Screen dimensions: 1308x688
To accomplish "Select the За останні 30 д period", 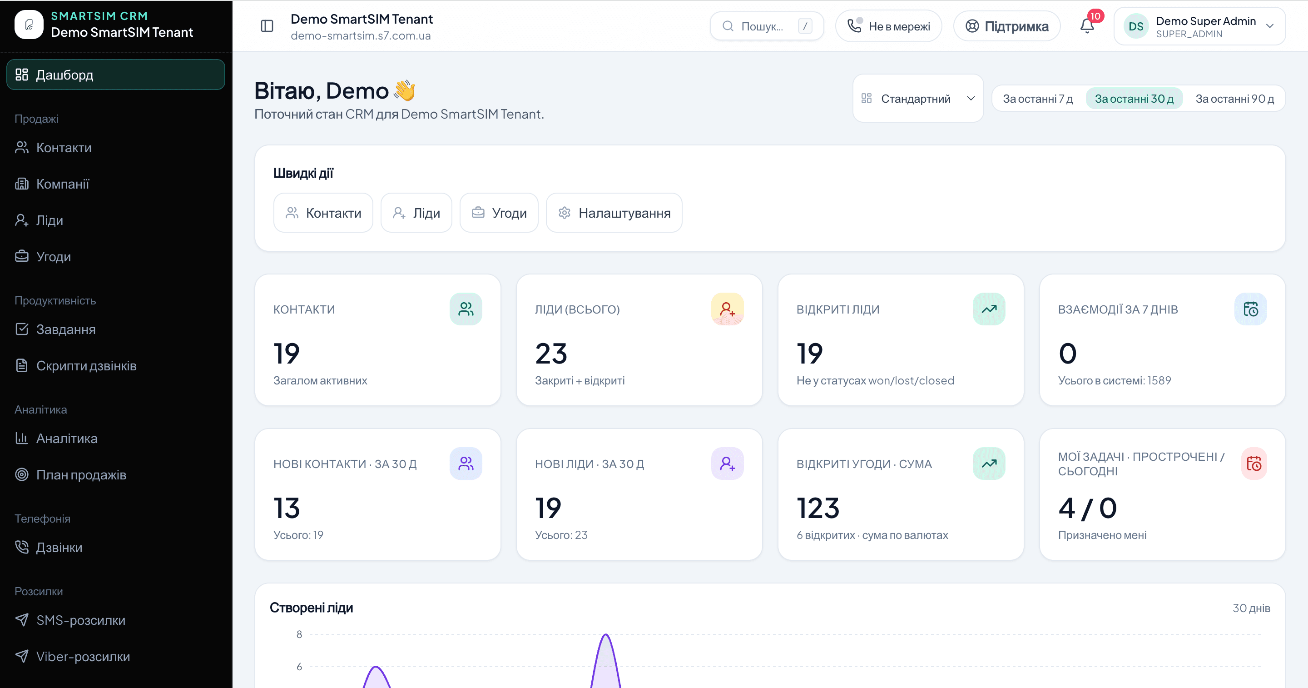I will pyautogui.click(x=1134, y=99).
